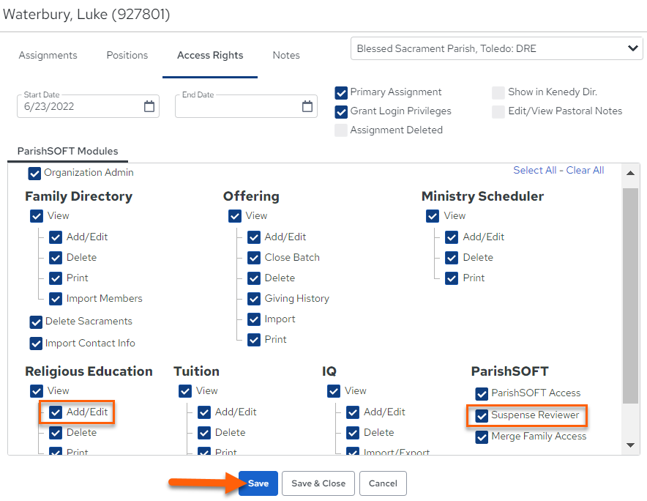Uncheck Delete Sacraments
The height and width of the screenshot is (501, 647).
(36, 322)
